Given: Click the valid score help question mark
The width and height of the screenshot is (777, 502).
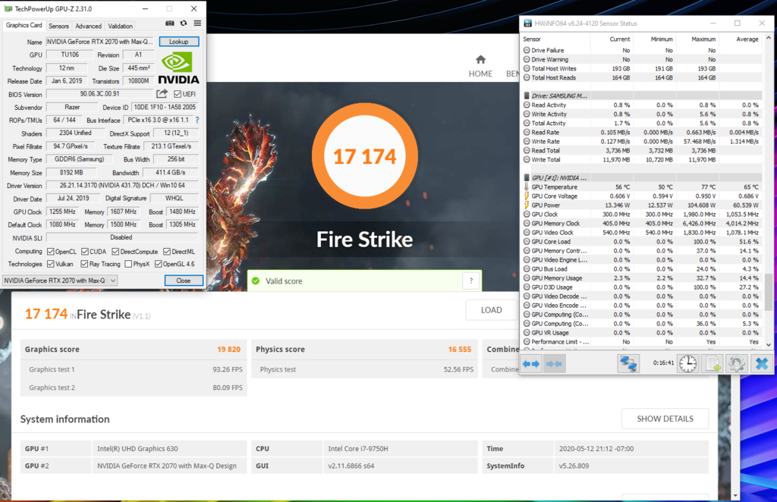Looking at the screenshot, I should 471,281.
